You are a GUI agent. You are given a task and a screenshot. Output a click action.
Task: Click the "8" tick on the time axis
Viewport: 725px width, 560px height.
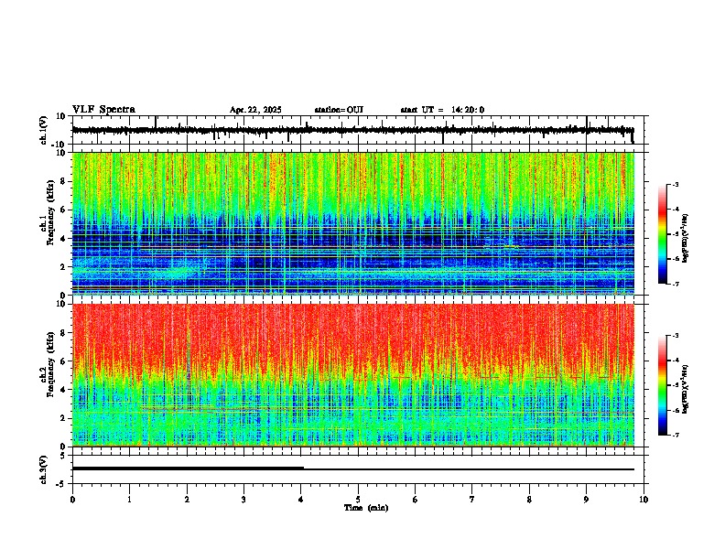pyautogui.click(x=529, y=500)
